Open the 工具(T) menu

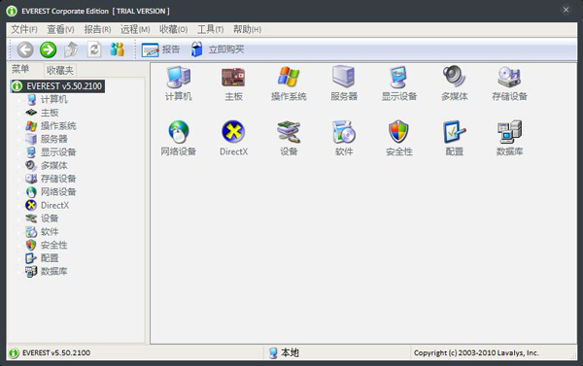click(211, 29)
